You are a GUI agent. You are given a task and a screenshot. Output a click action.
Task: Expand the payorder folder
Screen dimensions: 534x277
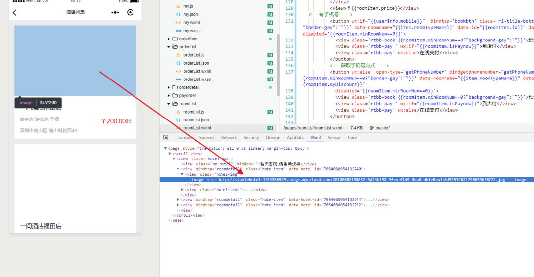169,96
